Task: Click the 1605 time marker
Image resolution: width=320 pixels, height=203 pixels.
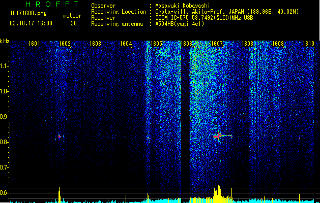Action: click(x=156, y=43)
